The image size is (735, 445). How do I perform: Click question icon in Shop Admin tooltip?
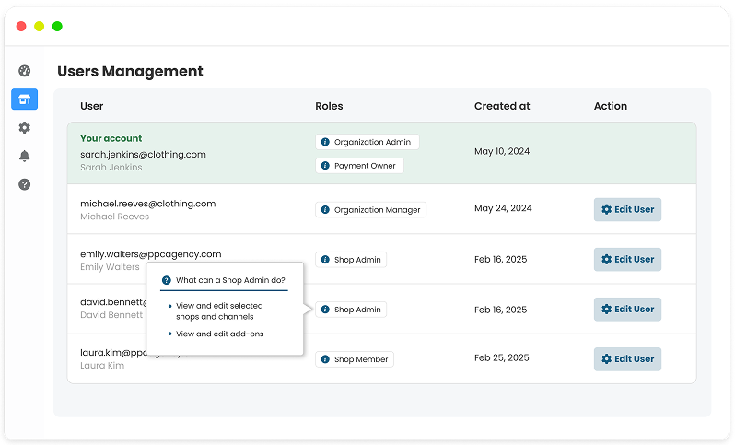click(x=167, y=280)
